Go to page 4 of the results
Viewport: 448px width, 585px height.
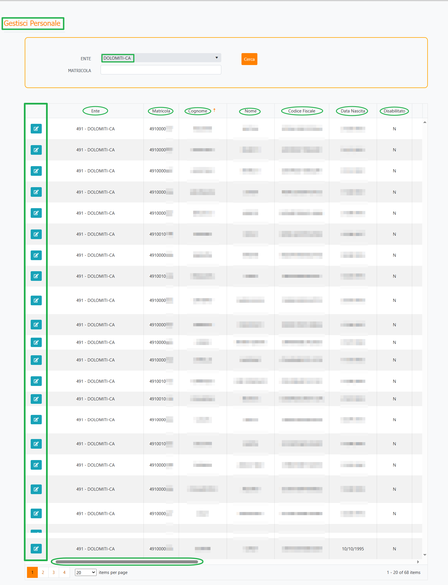point(64,573)
